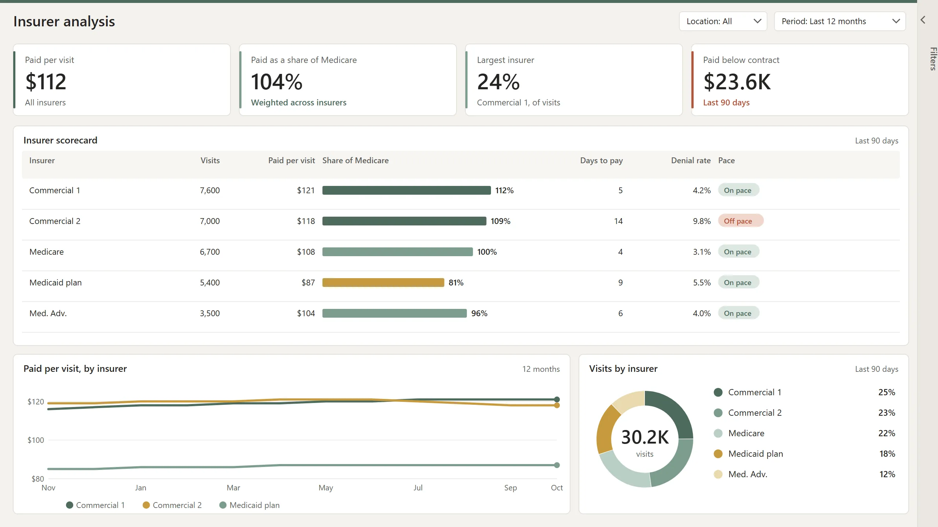Click the 81% Share of Medicare bar

tap(383, 283)
